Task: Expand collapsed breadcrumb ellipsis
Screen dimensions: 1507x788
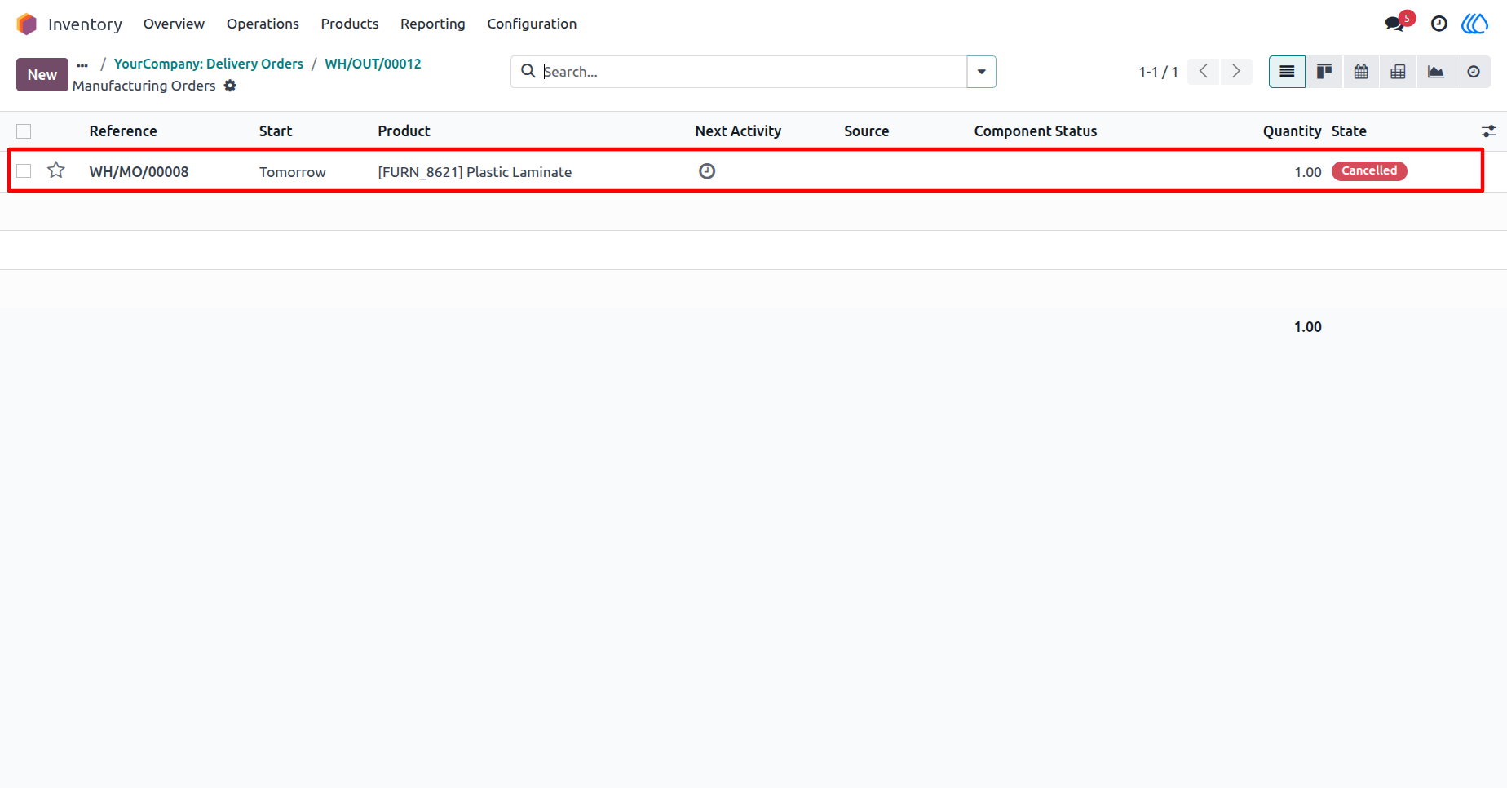Action: [82, 64]
